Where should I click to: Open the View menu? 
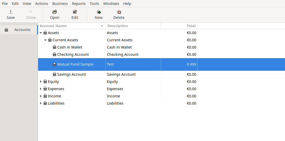pos(27,4)
